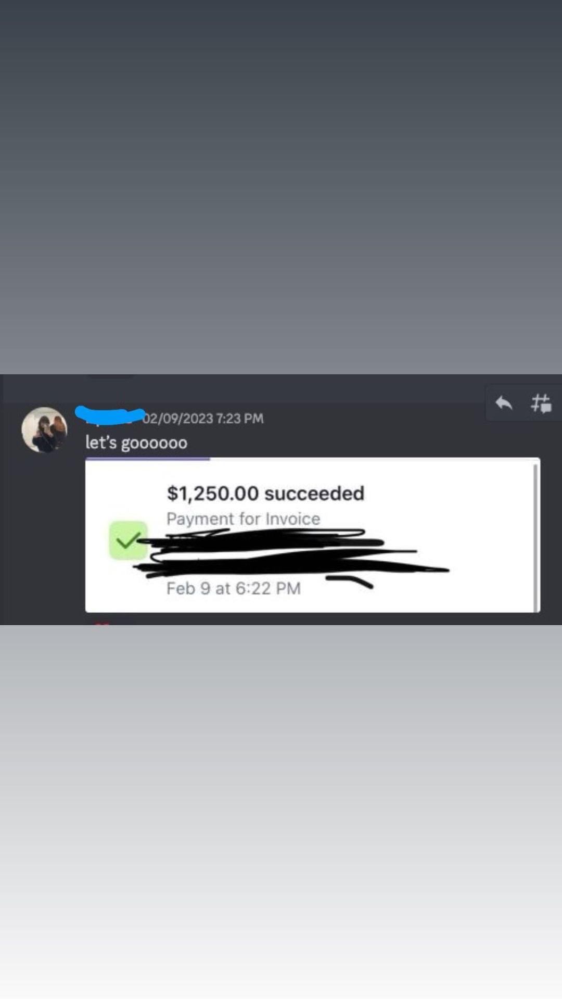
Task: Open the payment receipt image attachment
Action: click(313, 536)
